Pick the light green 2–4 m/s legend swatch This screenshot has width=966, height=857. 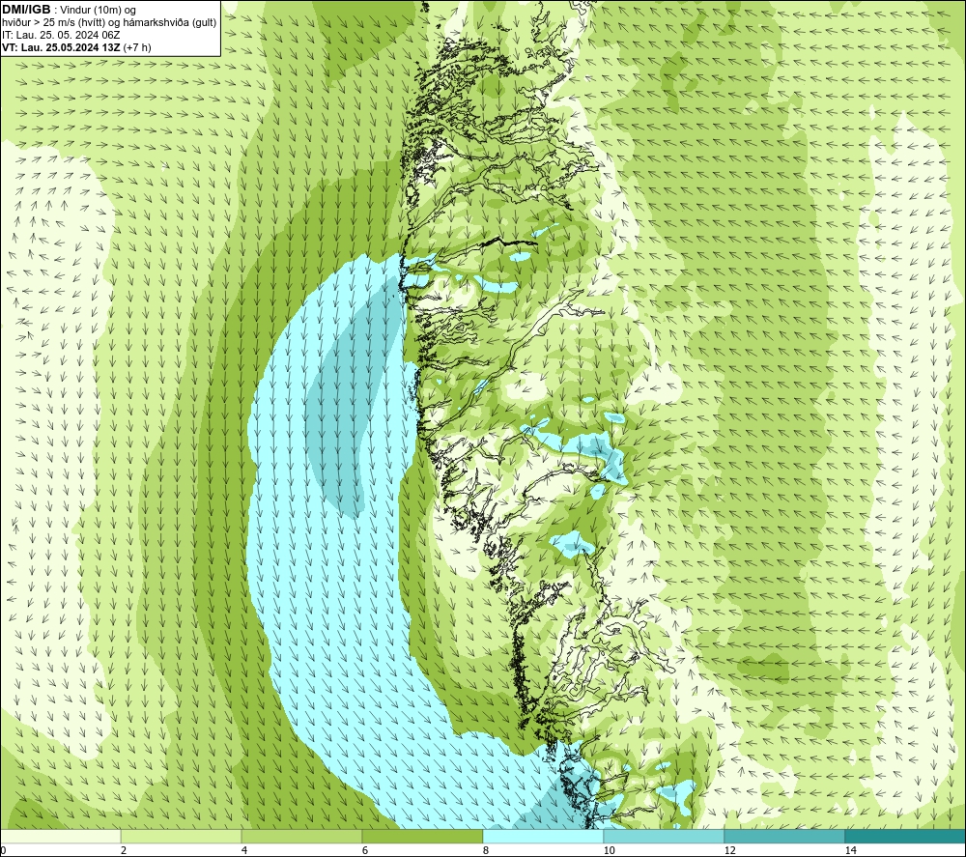click(182, 836)
